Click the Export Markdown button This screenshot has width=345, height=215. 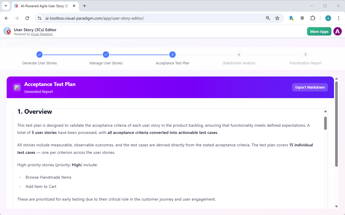(x=310, y=87)
